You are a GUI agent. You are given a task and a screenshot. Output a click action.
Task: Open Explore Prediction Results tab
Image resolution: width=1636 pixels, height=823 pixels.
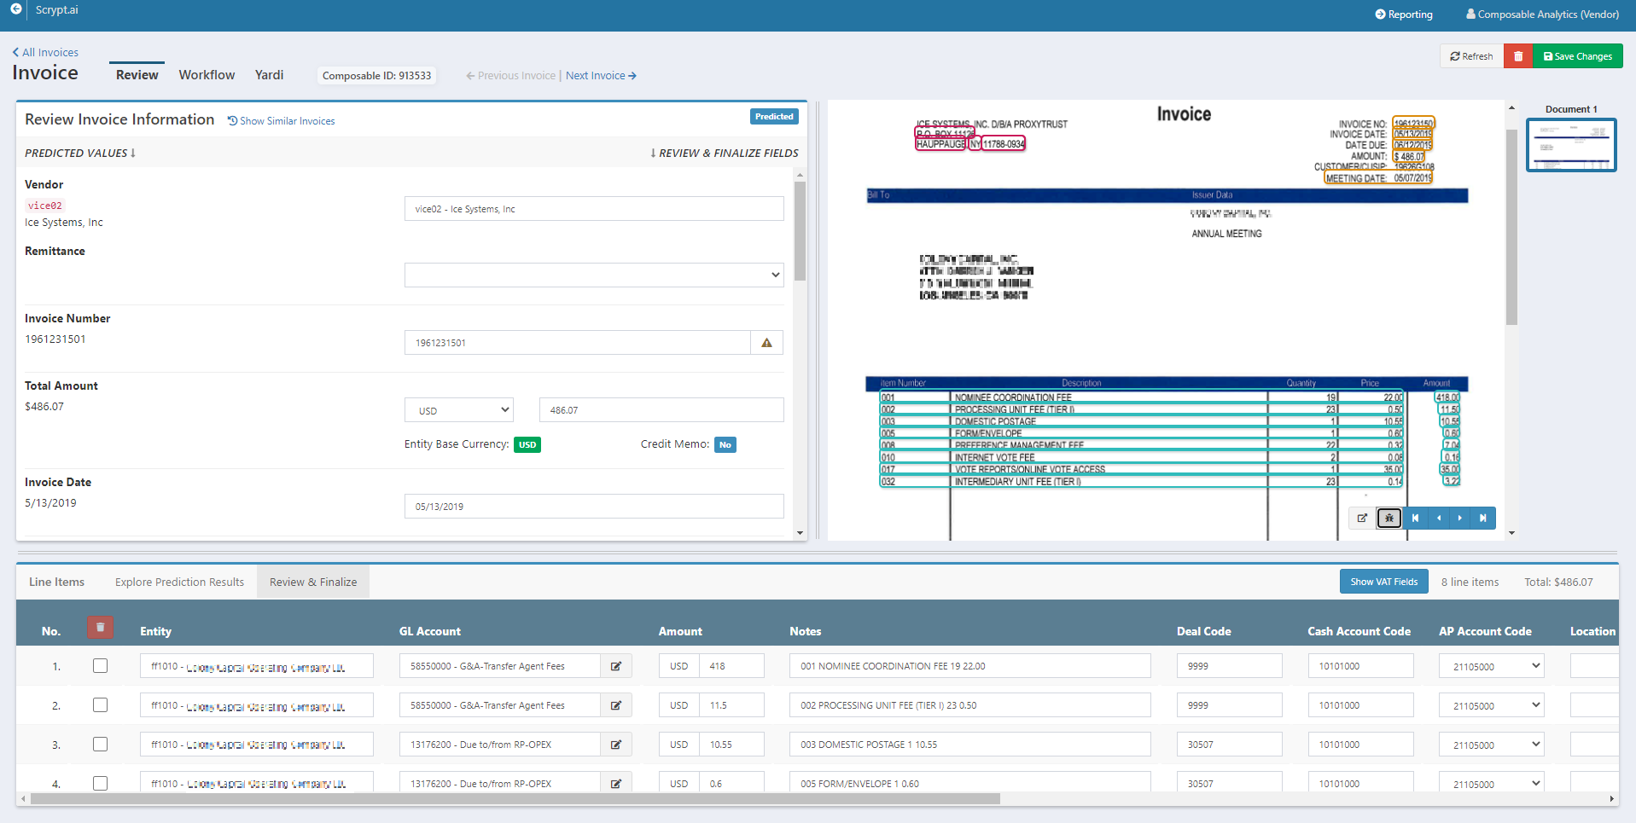[x=179, y=582]
